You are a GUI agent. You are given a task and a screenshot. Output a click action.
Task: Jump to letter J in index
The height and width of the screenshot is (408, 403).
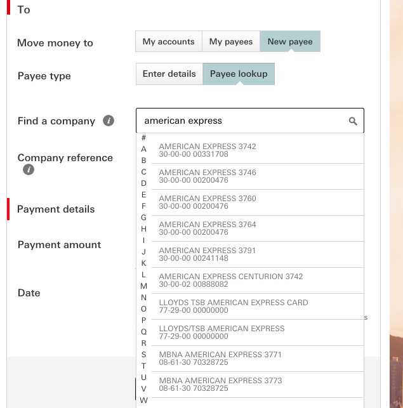point(143,252)
